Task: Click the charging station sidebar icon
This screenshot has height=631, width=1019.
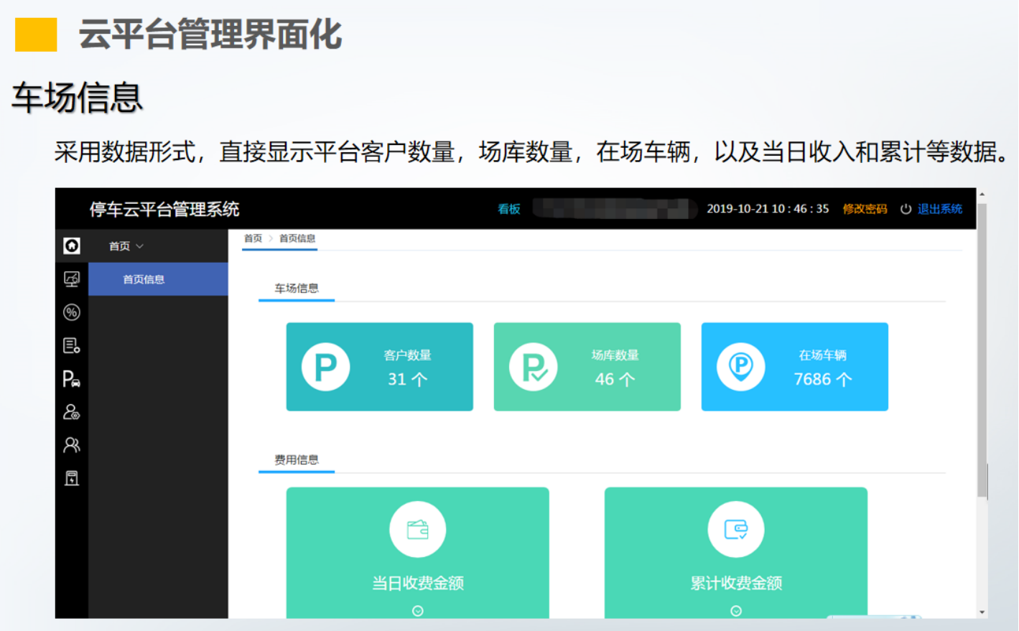Action: [x=72, y=478]
